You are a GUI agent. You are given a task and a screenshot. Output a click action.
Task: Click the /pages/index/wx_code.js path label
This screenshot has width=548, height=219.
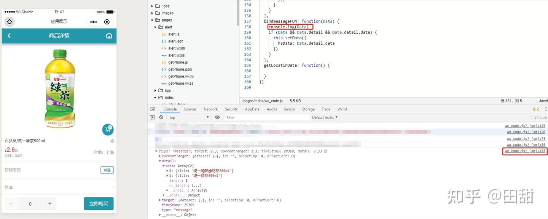263,101
